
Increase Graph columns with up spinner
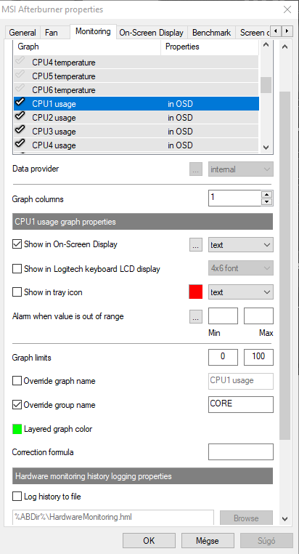click(267, 194)
